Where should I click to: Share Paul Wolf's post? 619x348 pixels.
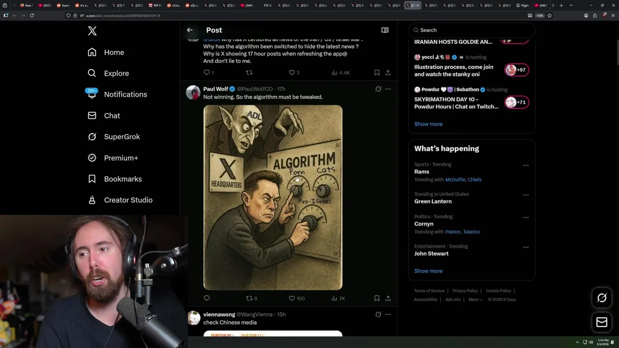tap(388, 298)
